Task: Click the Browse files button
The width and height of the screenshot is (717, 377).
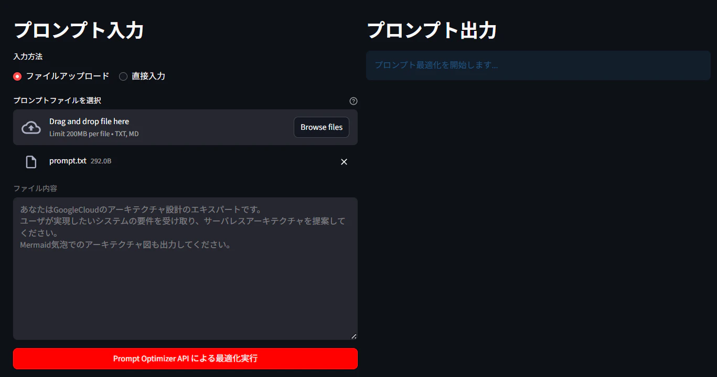Action: pyautogui.click(x=322, y=127)
